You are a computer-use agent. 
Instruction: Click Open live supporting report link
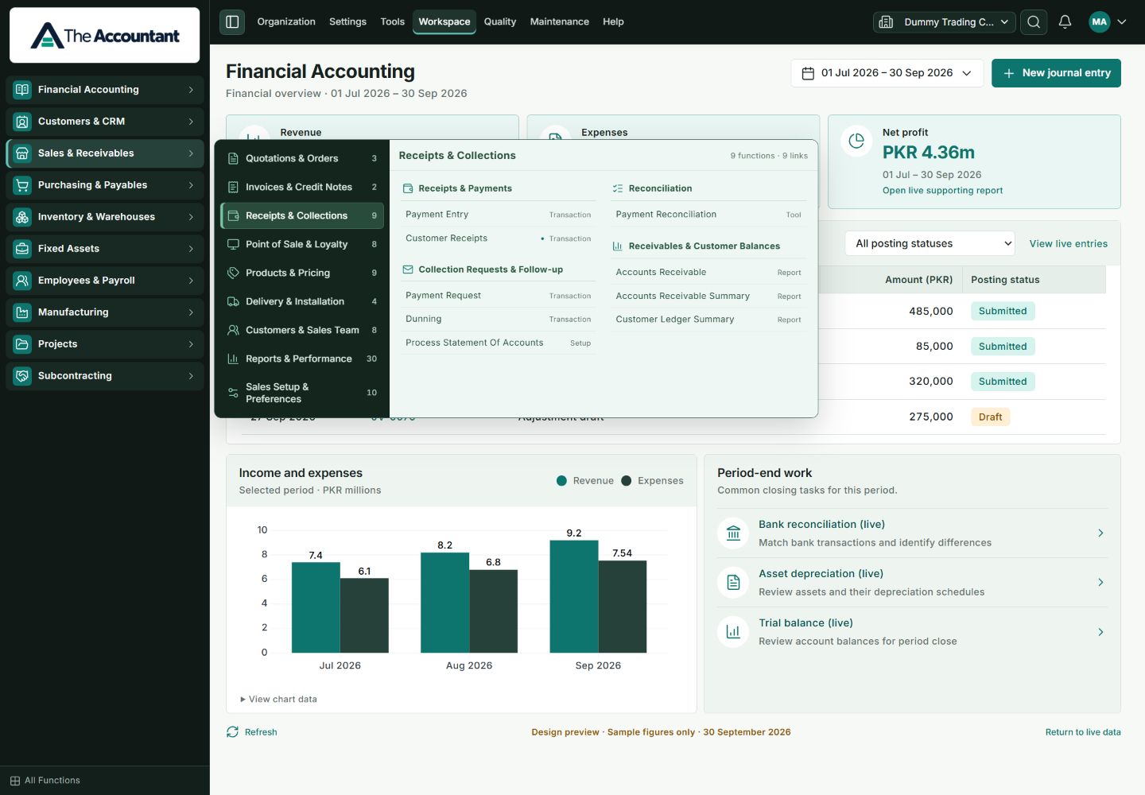[x=942, y=191]
